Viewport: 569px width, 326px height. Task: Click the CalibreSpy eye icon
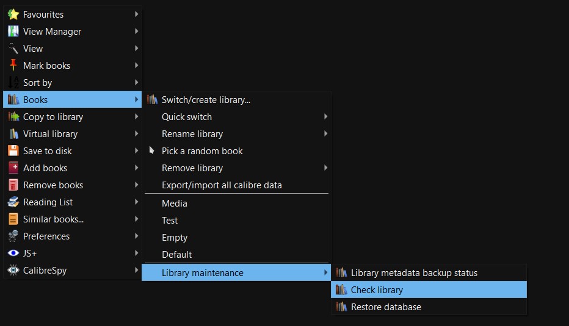13,271
